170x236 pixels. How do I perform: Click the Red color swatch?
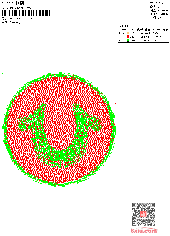point(128,37)
